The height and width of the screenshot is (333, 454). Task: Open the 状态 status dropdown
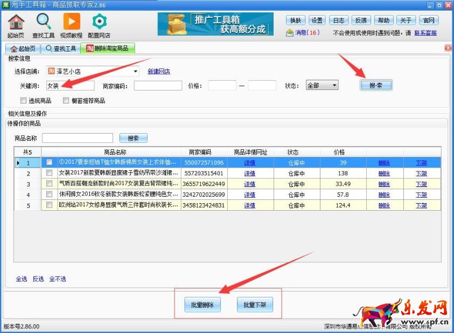(x=334, y=85)
